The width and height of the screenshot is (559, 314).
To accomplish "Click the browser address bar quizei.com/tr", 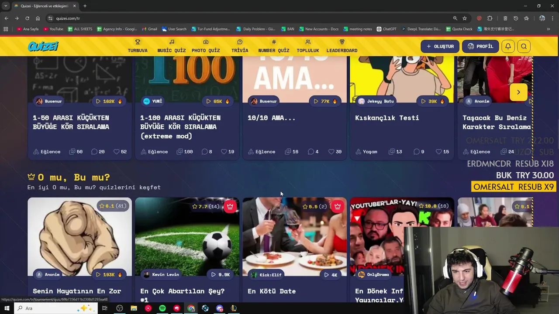I will (x=249, y=18).
